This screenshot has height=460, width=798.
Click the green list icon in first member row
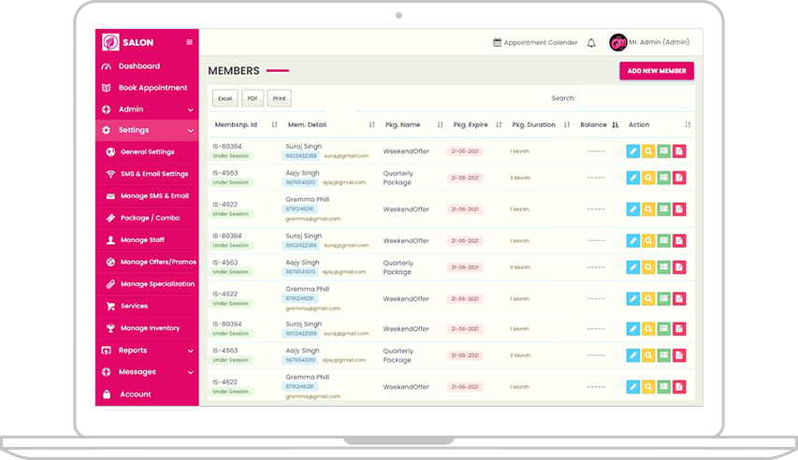coord(663,151)
